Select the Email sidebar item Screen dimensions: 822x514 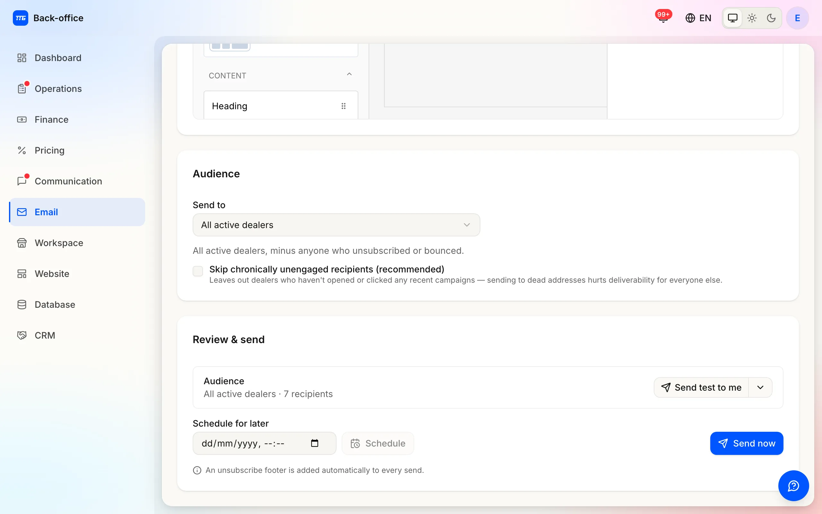pos(77,212)
